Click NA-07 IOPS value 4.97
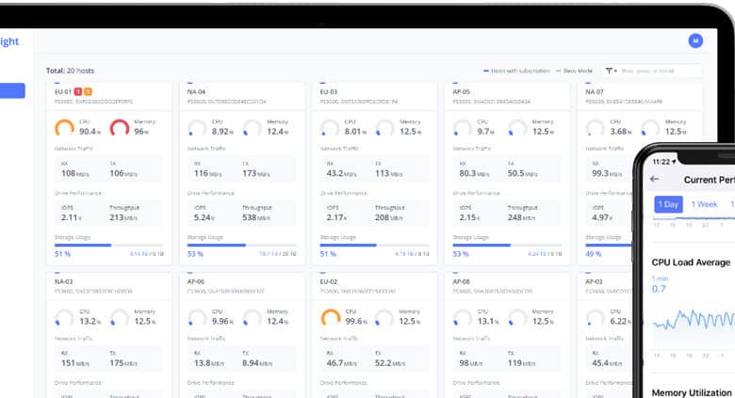Screen dimensions: 735x398 (x=603, y=217)
